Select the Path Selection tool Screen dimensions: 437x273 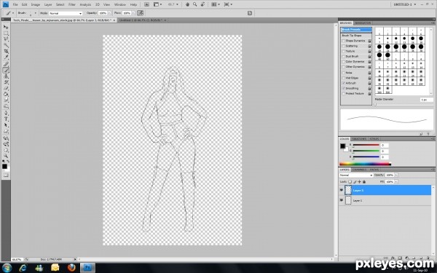(x=6, y=125)
